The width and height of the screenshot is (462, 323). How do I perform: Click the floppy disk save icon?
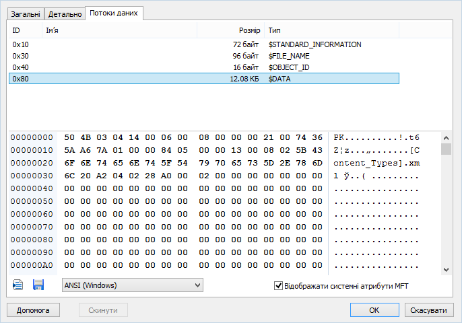38,285
